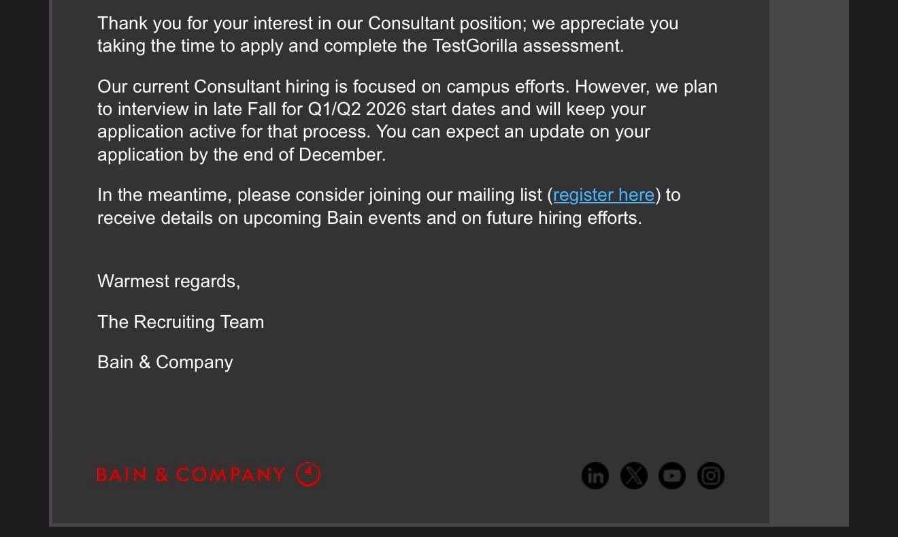This screenshot has width=898, height=537.
Task: Click the "Warmest regards," line
Action: pyautogui.click(x=169, y=281)
